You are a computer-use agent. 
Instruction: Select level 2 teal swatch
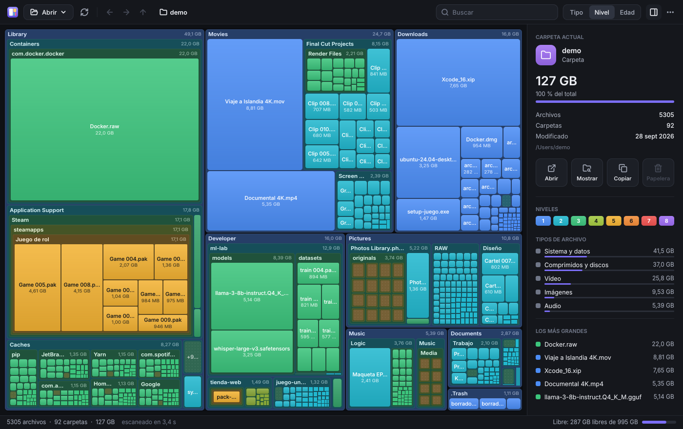[x=561, y=221]
